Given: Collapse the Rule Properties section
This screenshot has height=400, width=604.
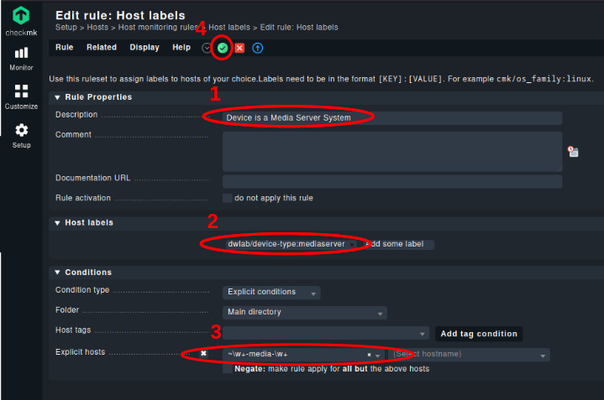Looking at the screenshot, I should tap(57, 97).
